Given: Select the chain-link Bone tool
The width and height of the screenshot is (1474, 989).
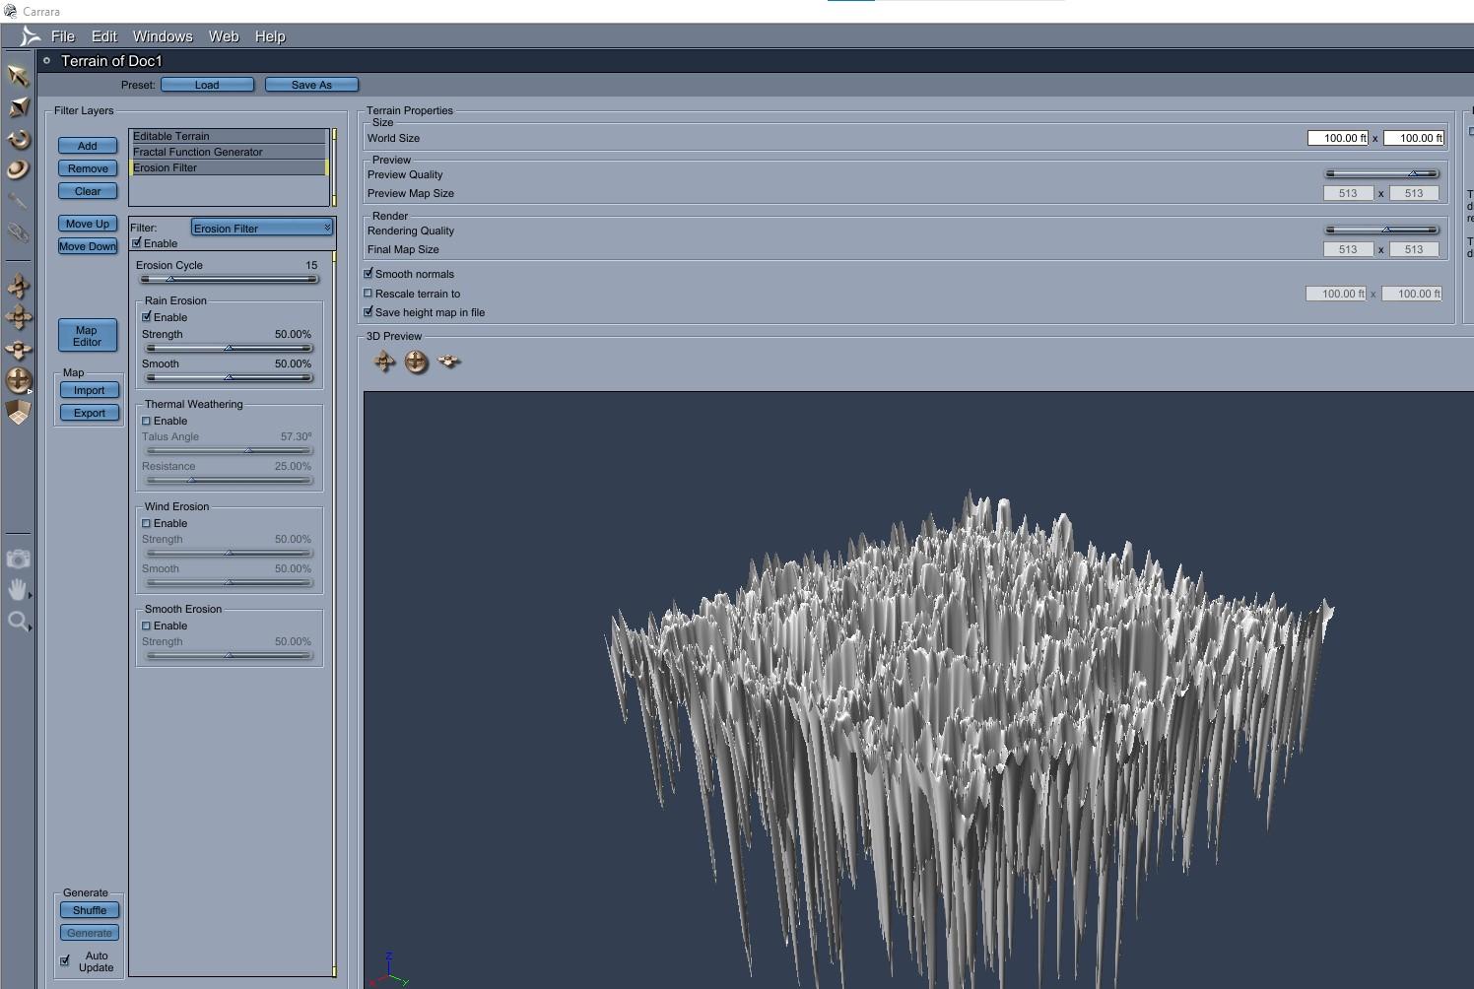Looking at the screenshot, I should tap(18, 232).
